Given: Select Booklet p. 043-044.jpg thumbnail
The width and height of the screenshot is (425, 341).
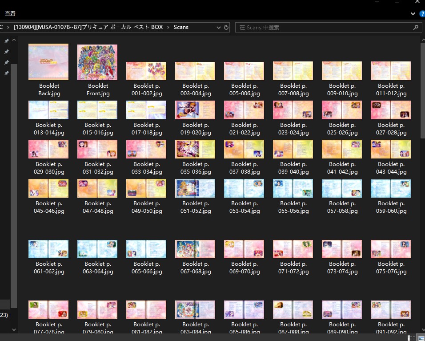Looking at the screenshot, I should tap(391, 149).
